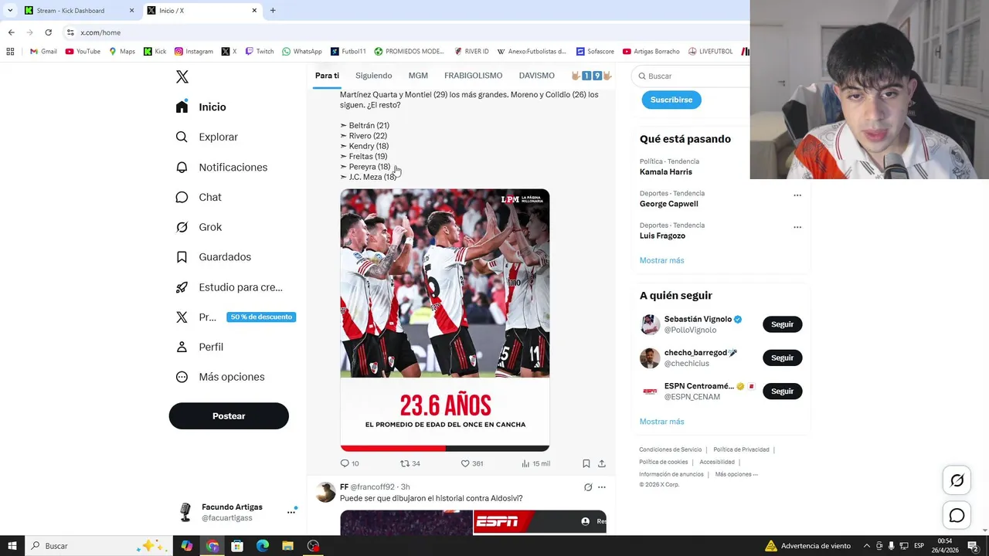Open Windows Start menu
Viewport: 989px width, 556px height.
(x=13, y=546)
